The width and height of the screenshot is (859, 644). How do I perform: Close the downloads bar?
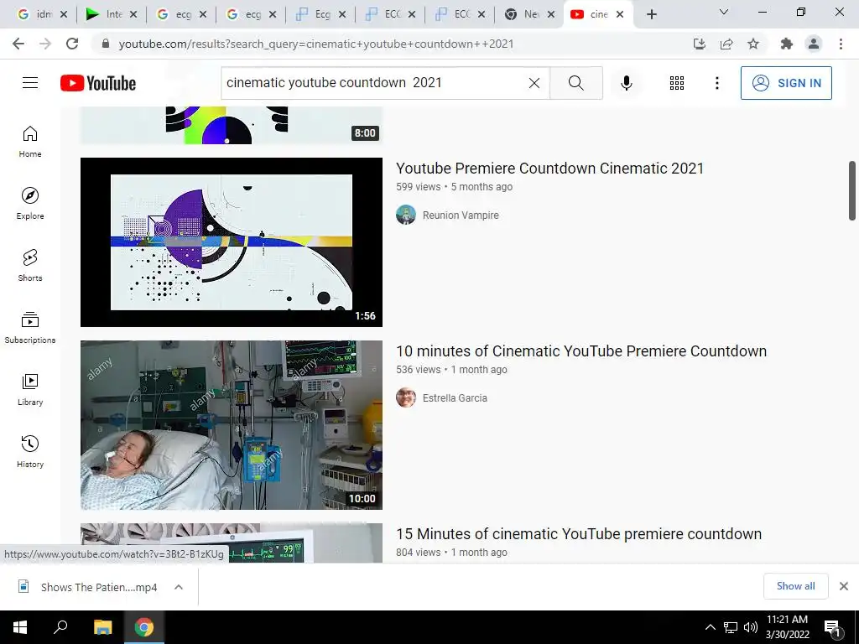(844, 586)
